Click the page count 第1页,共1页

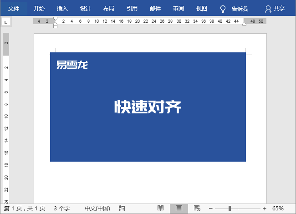tap(25, 209)
